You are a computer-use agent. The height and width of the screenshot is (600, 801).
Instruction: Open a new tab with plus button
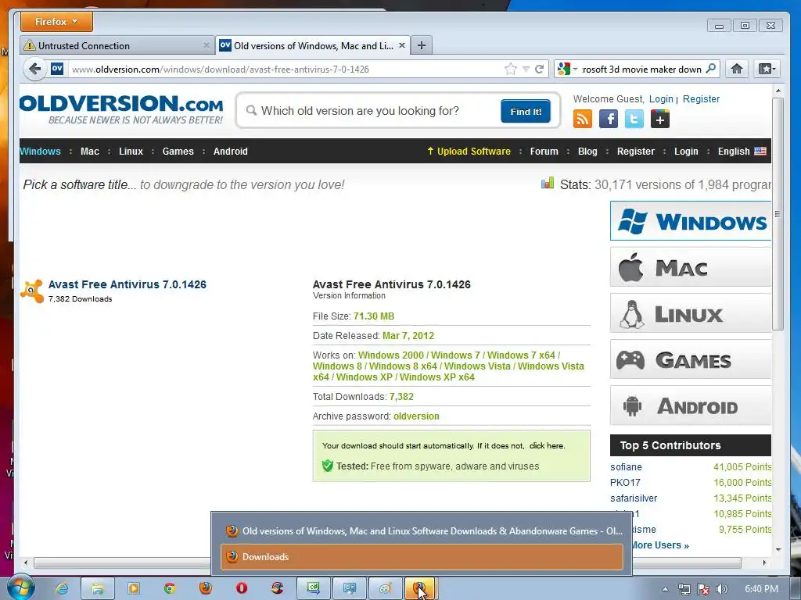[422, 45]
